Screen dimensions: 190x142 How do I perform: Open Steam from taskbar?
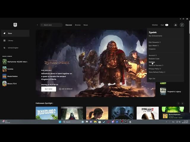pos(104,122)
